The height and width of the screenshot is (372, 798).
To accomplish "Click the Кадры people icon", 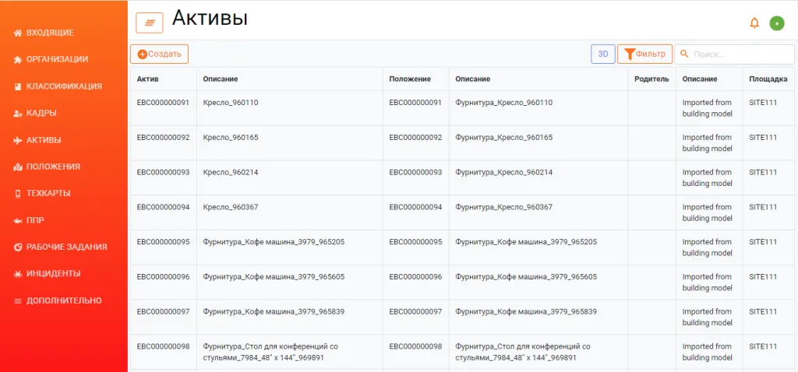I will pos(18,114).
